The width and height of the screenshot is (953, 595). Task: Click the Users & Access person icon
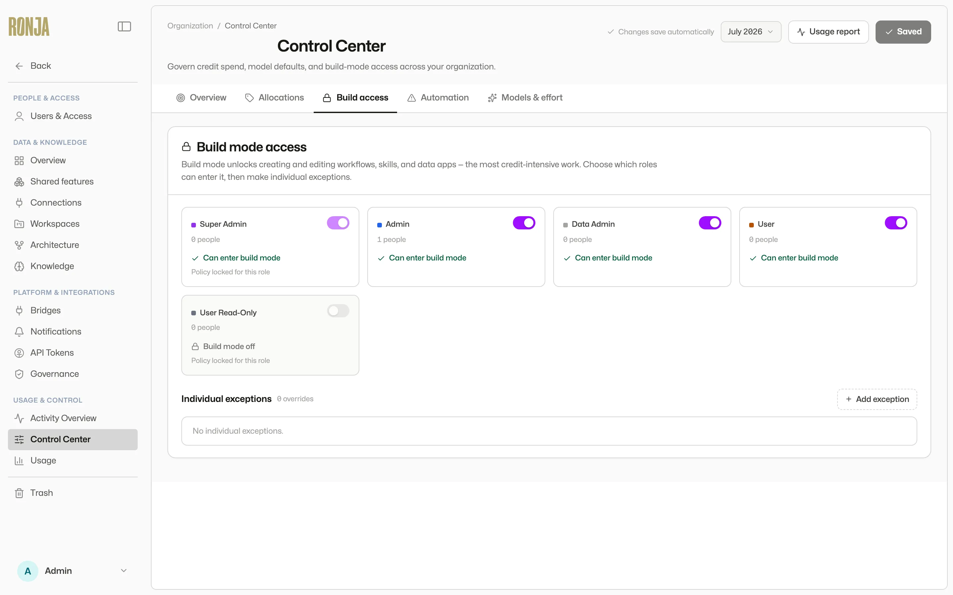[19, 116]
